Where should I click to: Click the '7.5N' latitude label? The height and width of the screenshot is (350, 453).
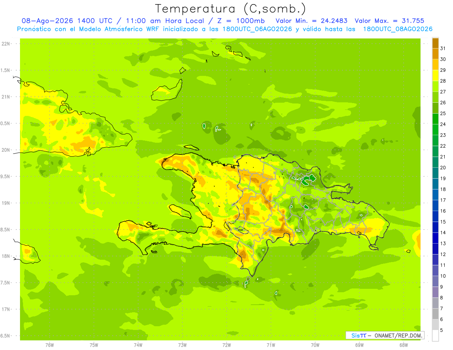tap(6, 283)
